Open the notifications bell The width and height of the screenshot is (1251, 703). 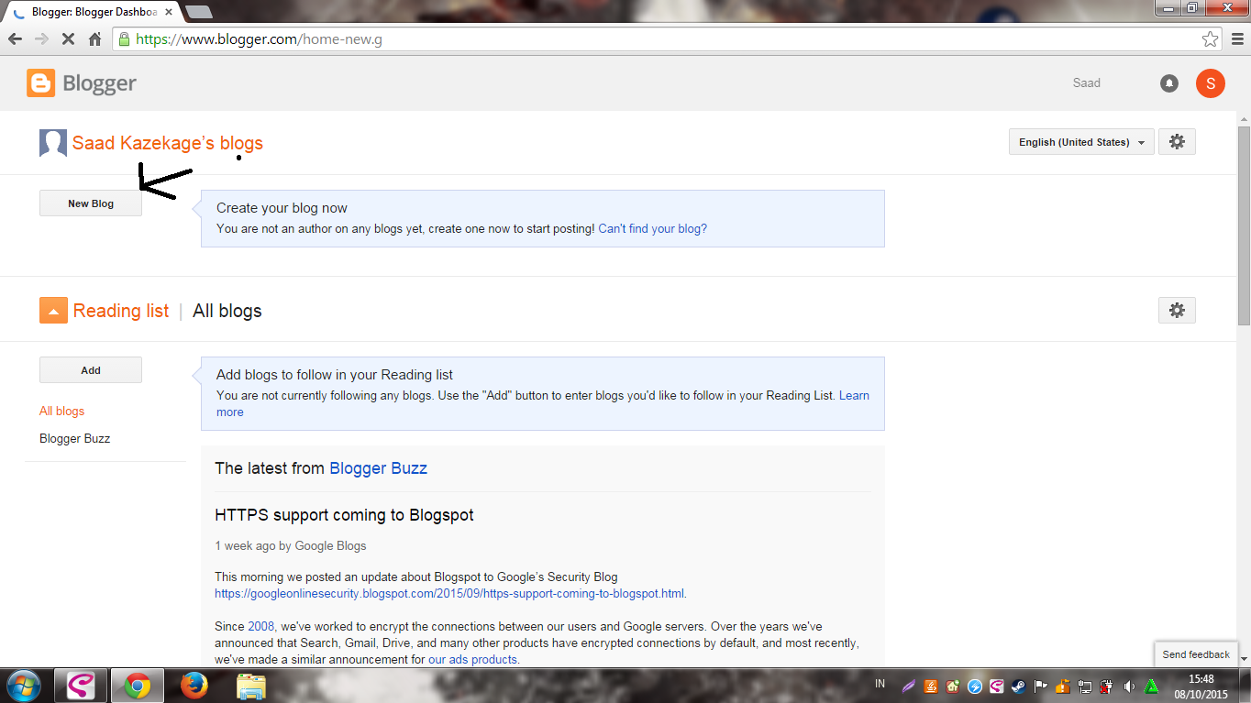[x=1168, y=82]
